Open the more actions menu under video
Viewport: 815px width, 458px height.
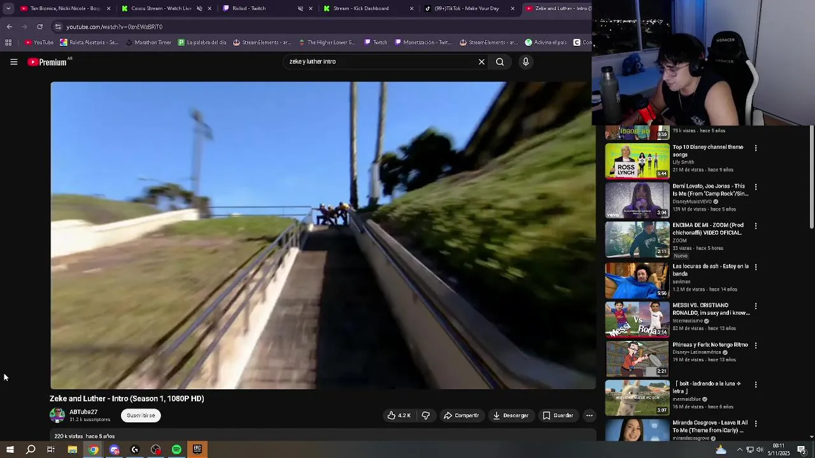click(589, 415)
